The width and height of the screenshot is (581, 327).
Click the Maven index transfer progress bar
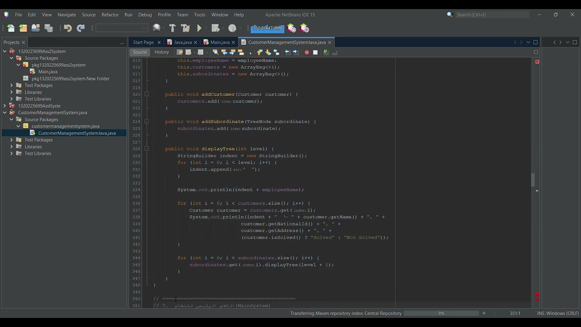(x=441, y=313)
